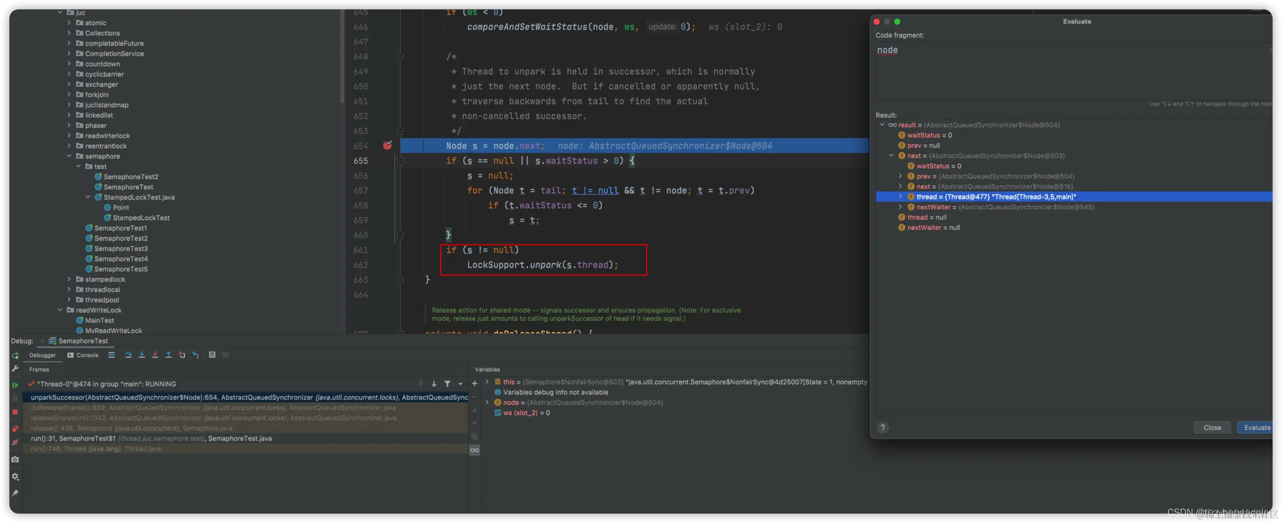Viewport: 1282px width, 523px height.
Task: Click the Force Step Into icon
Action: pyautogui.click(x=155, y=355)
